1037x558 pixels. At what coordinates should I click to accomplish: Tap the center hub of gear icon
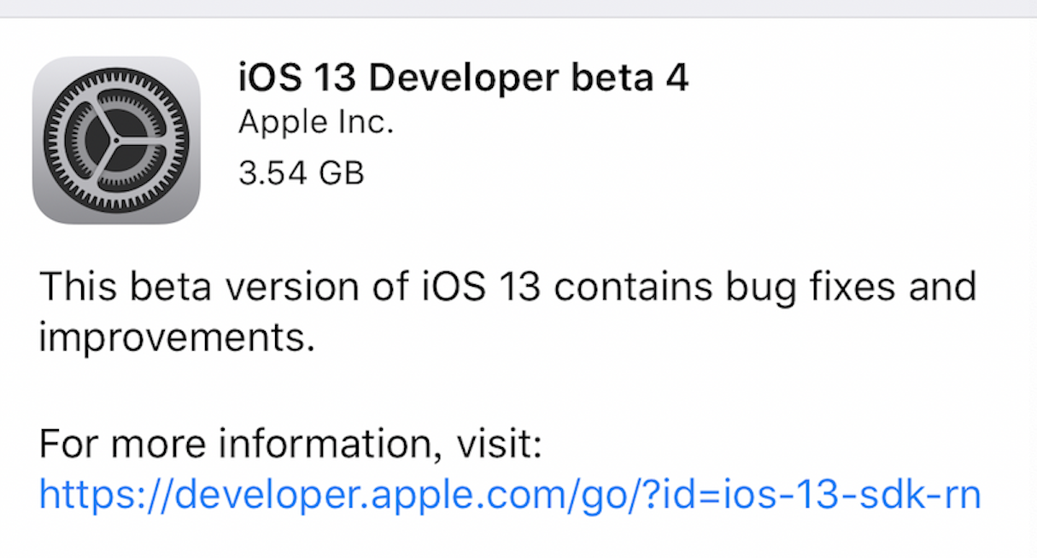[115, 139]
